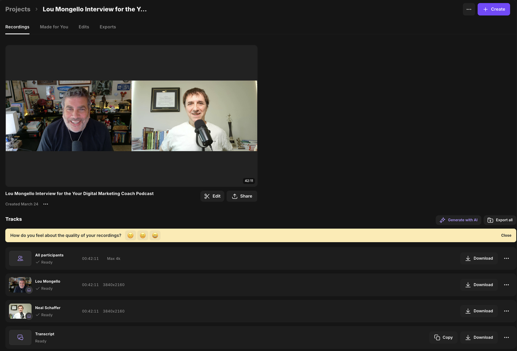Click the Transcript track icon
517x351 pixels.
pos(20,338)
